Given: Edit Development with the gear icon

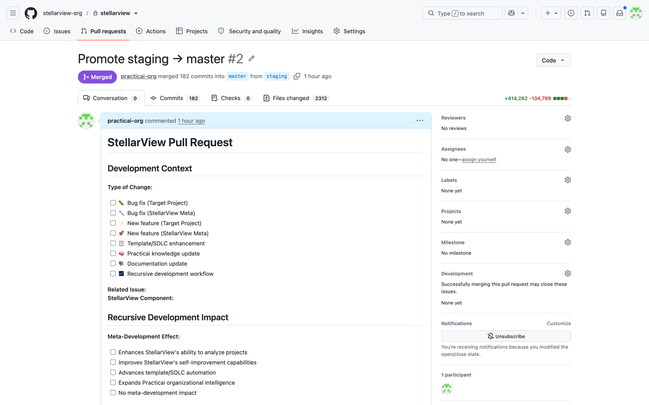Looking at the screenshot, I should (567, 273).
